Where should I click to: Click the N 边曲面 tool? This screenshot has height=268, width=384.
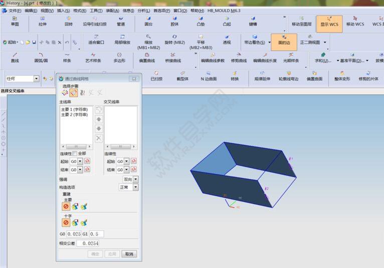[x=209, y=76]
